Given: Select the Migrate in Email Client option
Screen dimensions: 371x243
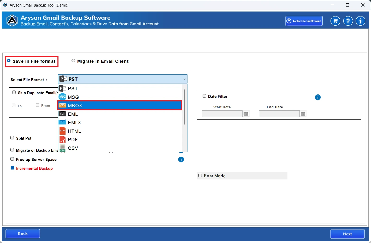Looking at the screenshot, I should 73,61.
